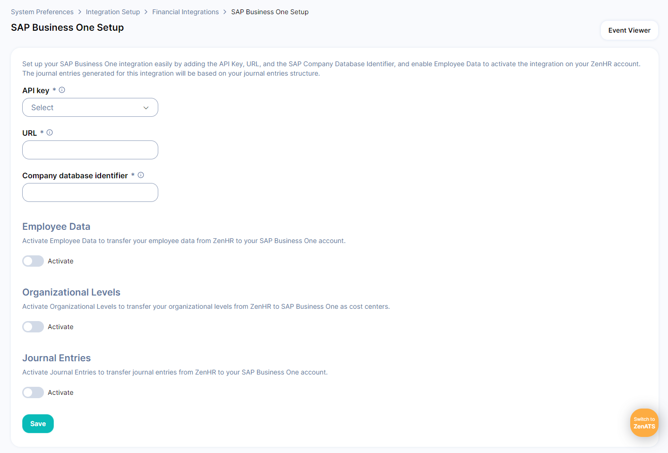Focus the URL input field
The height and width of the screenshot is (453, 668).
coord(90,150)
